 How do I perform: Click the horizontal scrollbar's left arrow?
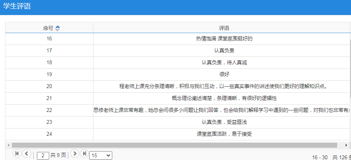(8, 145)
